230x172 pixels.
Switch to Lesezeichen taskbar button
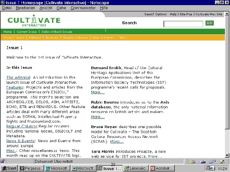click(x=136, y=168)
